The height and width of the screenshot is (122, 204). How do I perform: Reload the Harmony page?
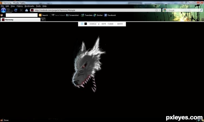coord(16,10)
